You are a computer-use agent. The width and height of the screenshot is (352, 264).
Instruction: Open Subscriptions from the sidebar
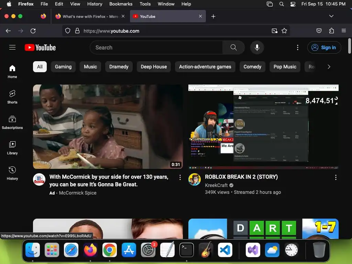(x=12, y=122)
